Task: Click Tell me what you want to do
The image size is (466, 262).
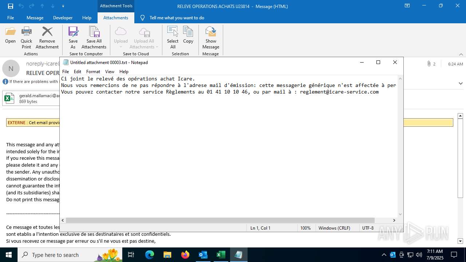Action: click(177, 17)
